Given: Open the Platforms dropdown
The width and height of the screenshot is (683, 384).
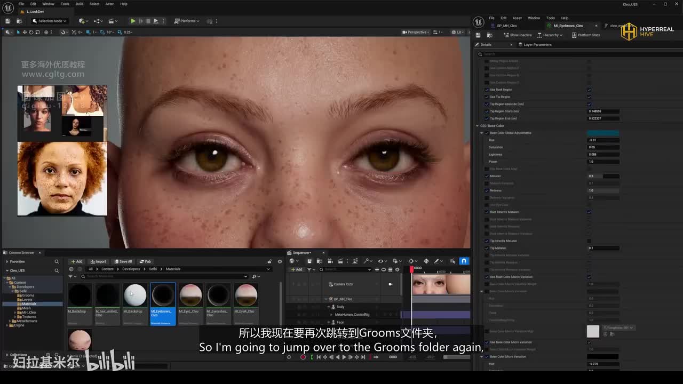Looking at the screenshot, I should click(x=187, y=21).
